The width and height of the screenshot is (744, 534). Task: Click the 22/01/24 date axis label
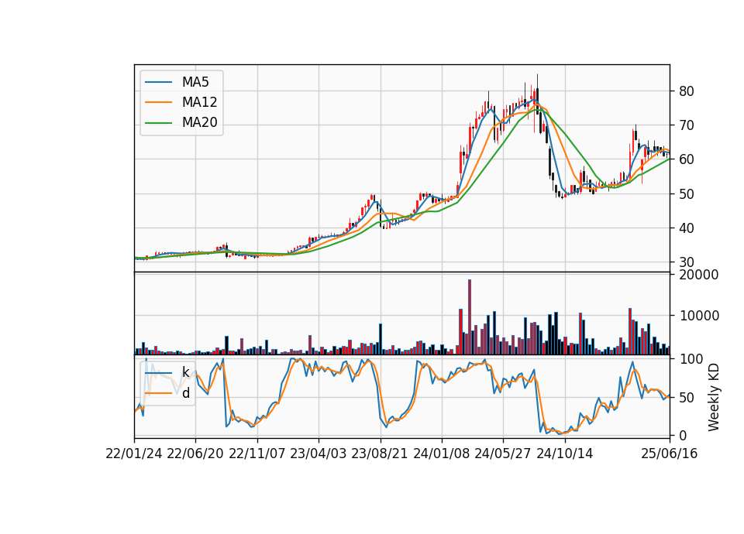click(134, 454)
